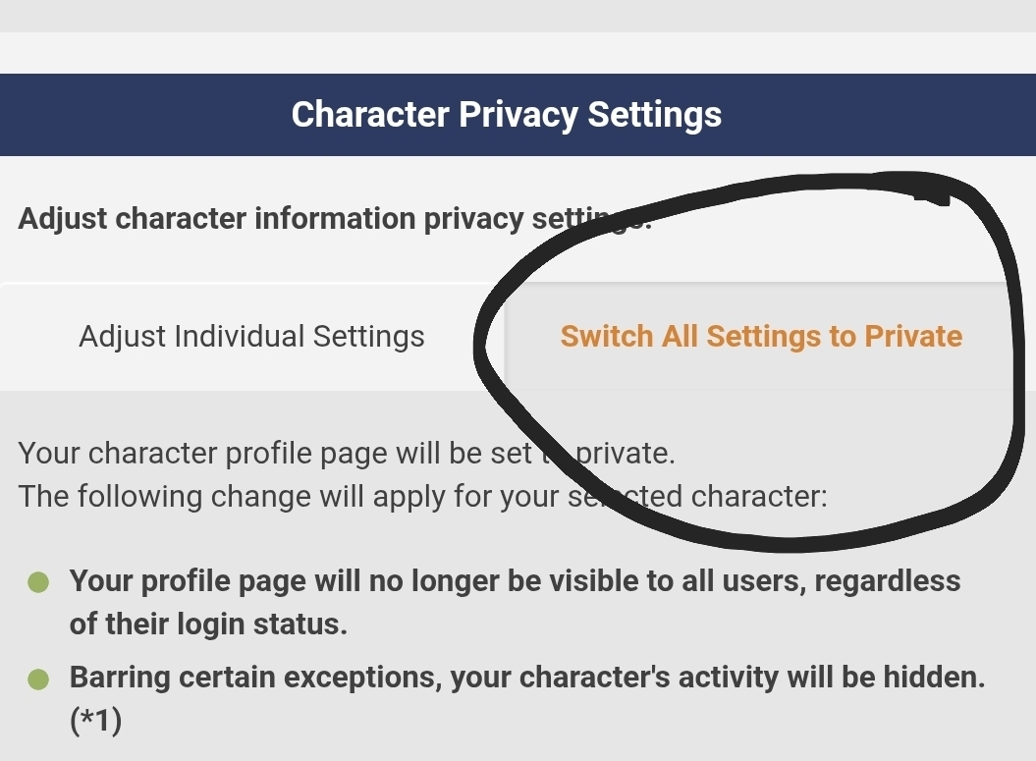Click the 'Your character profile page' sentence

click(275, 454)
